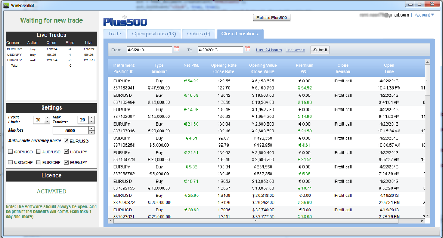The width and height of the screenshot is (443, 238).
Task: Select the EUR/USD row in Live Trades
Action: pyautogui.click(x=51, y=49)
